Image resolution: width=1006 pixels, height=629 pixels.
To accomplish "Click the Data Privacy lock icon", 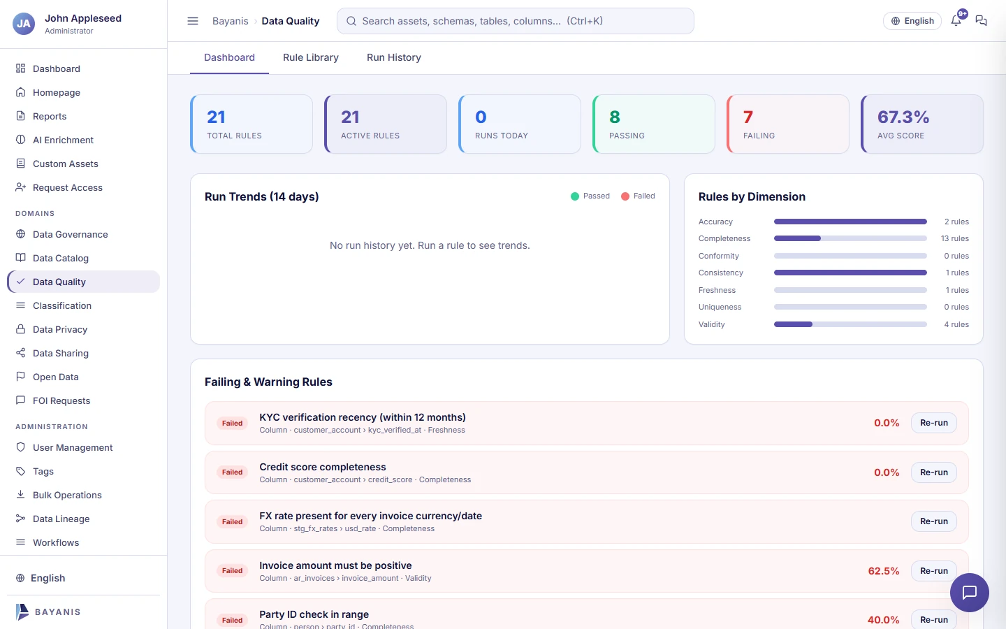I will coord(21,329).
